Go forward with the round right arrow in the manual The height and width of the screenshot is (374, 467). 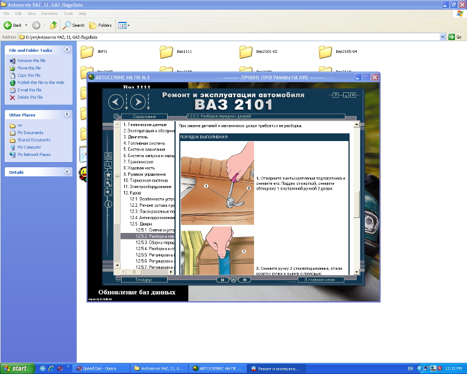(x=138, y=102)
